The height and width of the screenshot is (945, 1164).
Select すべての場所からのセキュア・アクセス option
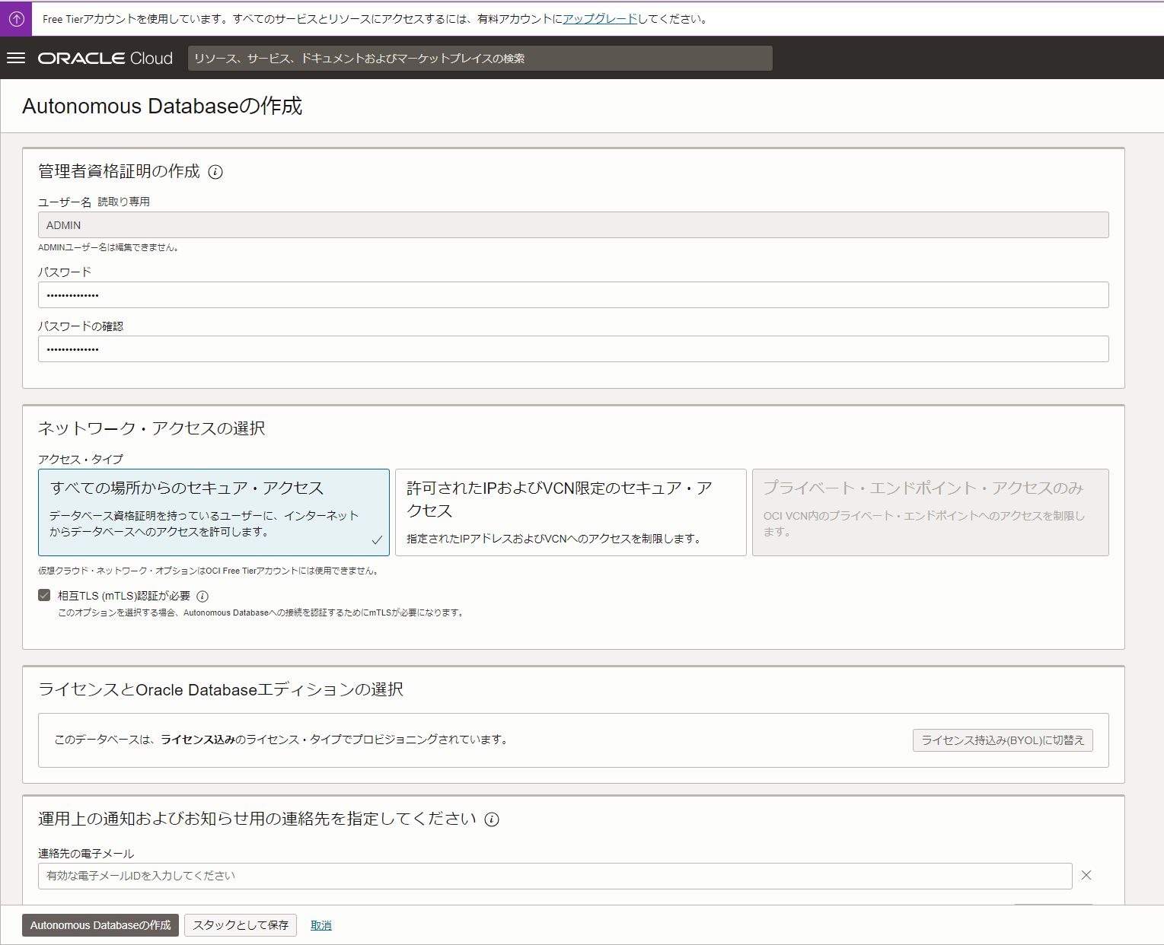214,512
